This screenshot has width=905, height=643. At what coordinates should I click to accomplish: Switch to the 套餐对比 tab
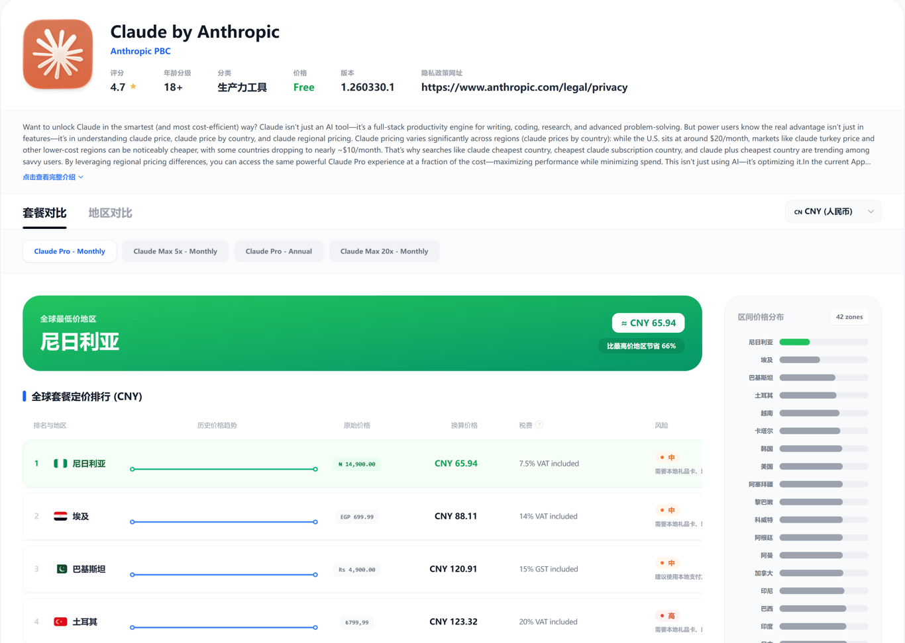point(44,213)
